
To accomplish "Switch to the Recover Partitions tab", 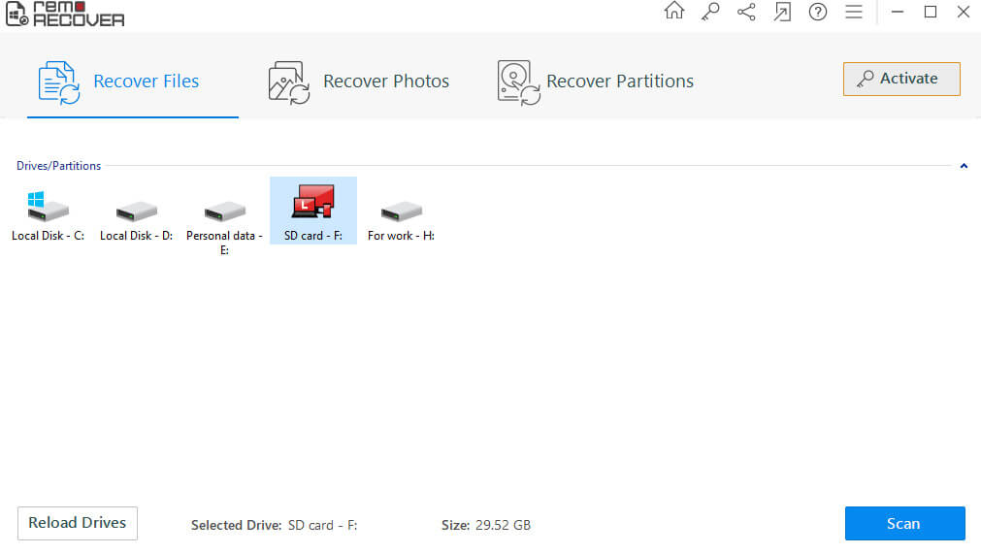I will tap(596, 81).
